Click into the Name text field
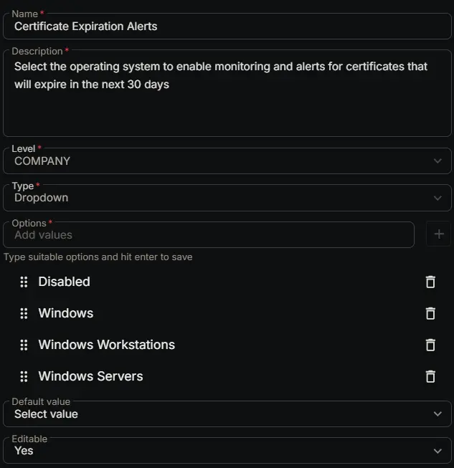Image resolution: width=454 pixels, height=468 pixels. [x=227, y=27]
